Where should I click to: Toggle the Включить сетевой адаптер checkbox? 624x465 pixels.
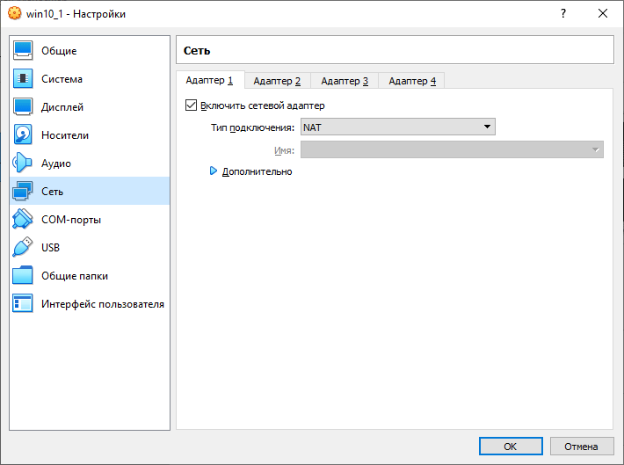[x=191, y=105]
